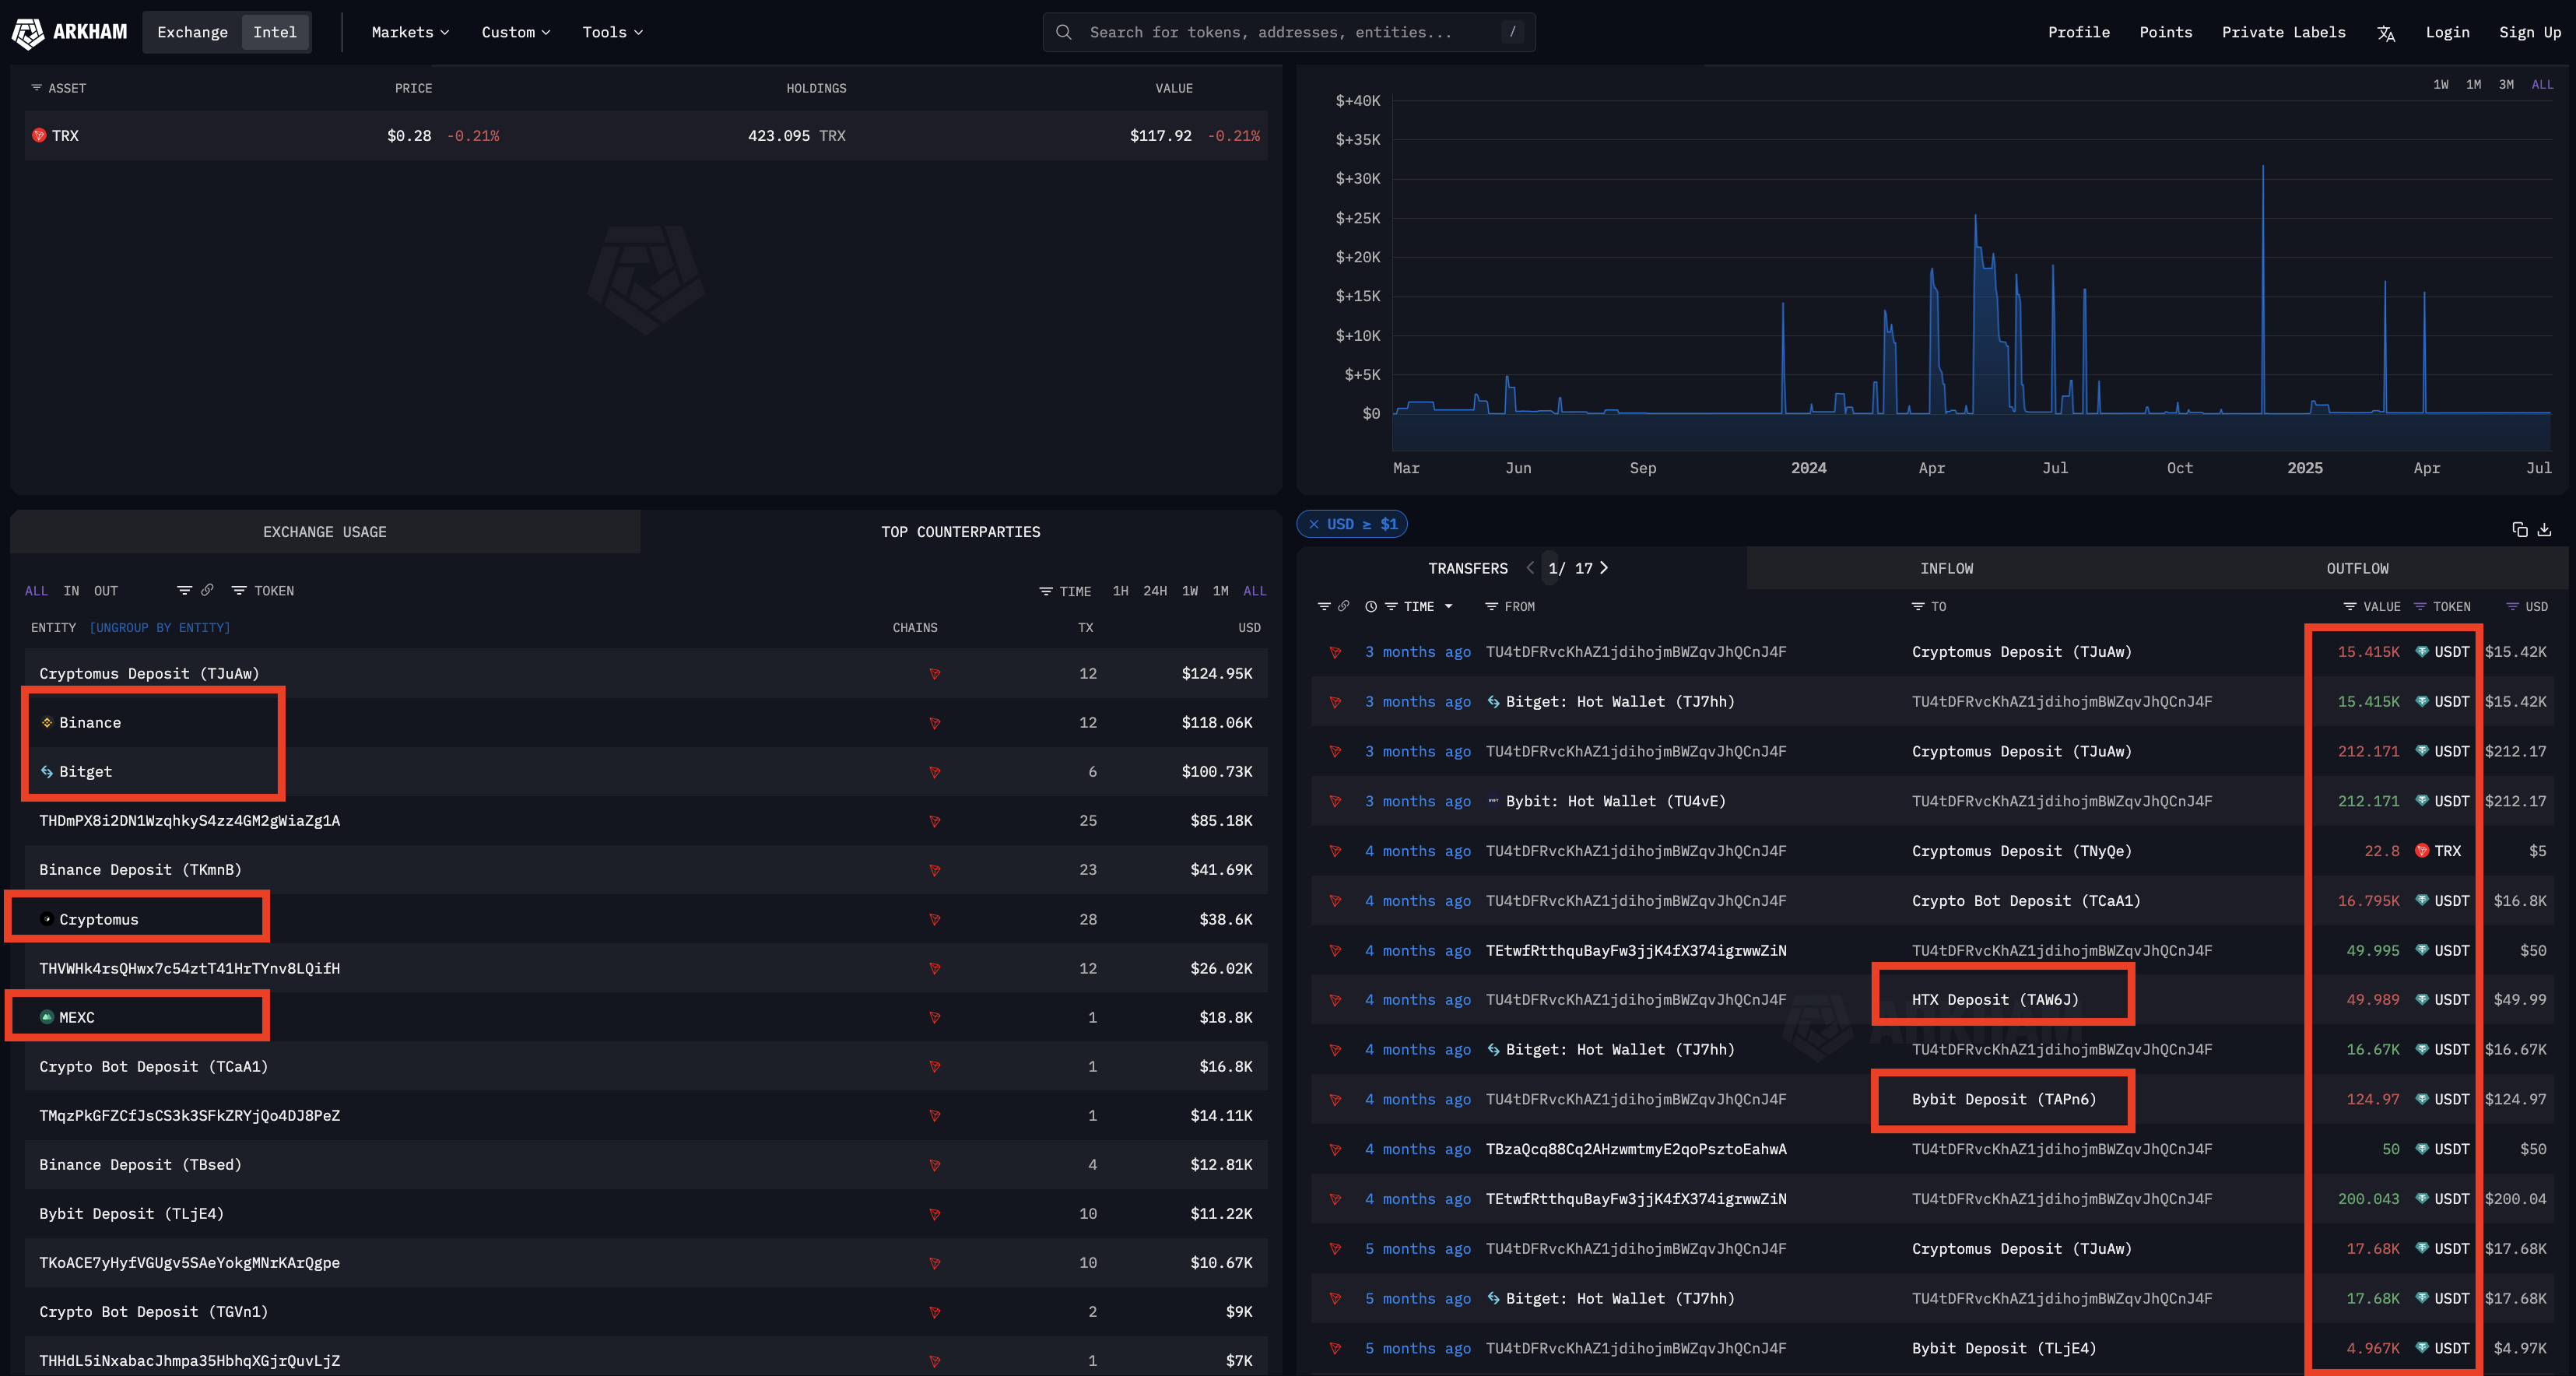Click the Binance entity logo icon
This screenshot has width=2576, height=1376.
point(47,722)
